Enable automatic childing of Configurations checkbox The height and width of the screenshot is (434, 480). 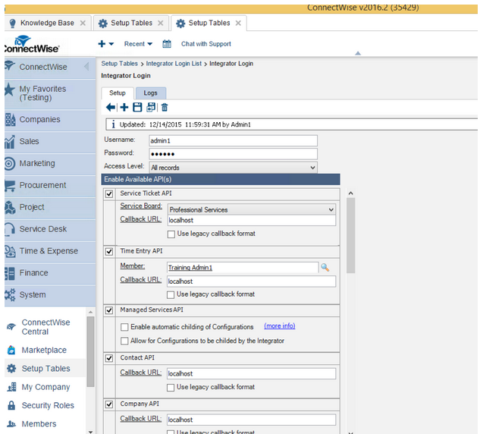tap(124, 327)
